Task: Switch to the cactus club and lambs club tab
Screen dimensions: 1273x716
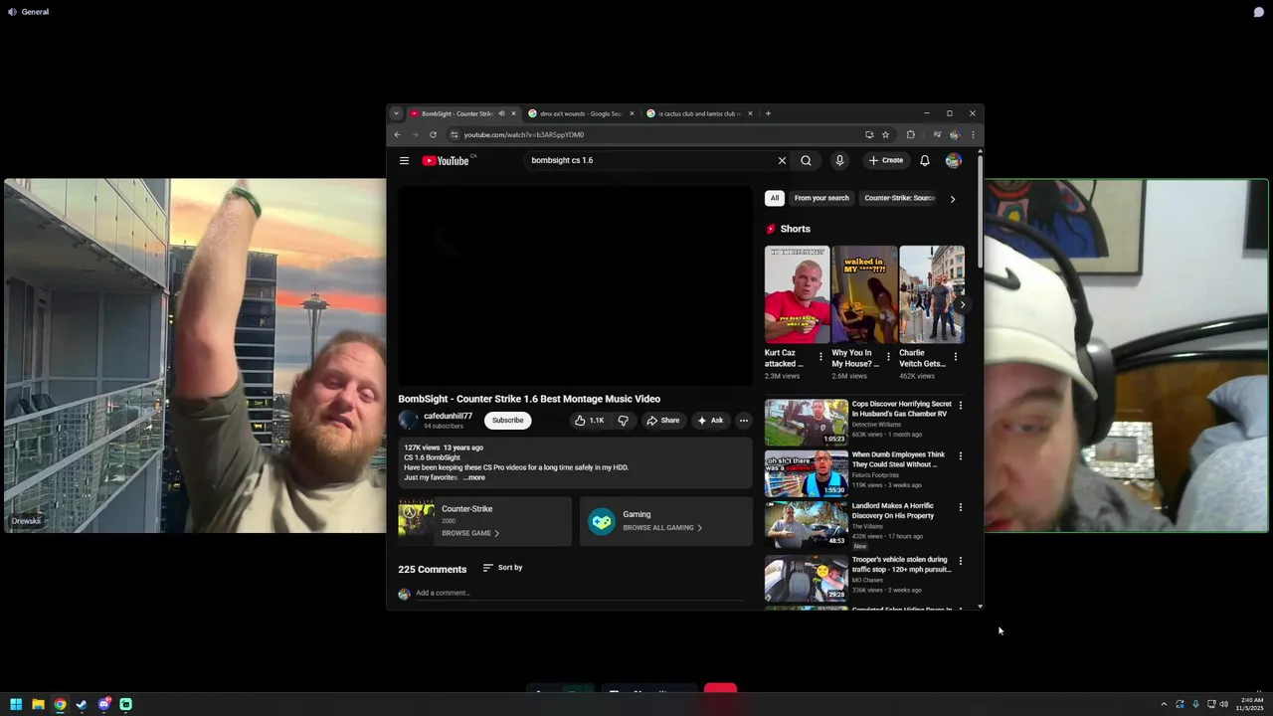Action: [700, 113]
